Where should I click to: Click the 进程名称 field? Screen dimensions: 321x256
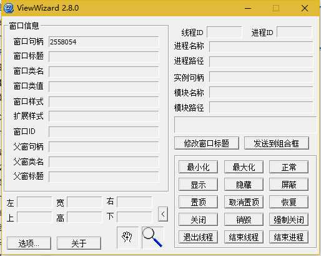(261, 46)
